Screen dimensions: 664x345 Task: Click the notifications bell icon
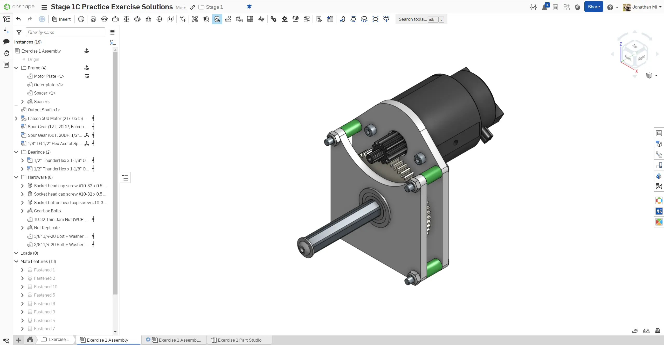pos(544,7)
